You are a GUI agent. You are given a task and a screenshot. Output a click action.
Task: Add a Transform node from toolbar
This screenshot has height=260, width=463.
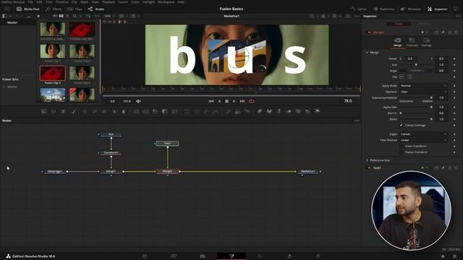[174, 111]
